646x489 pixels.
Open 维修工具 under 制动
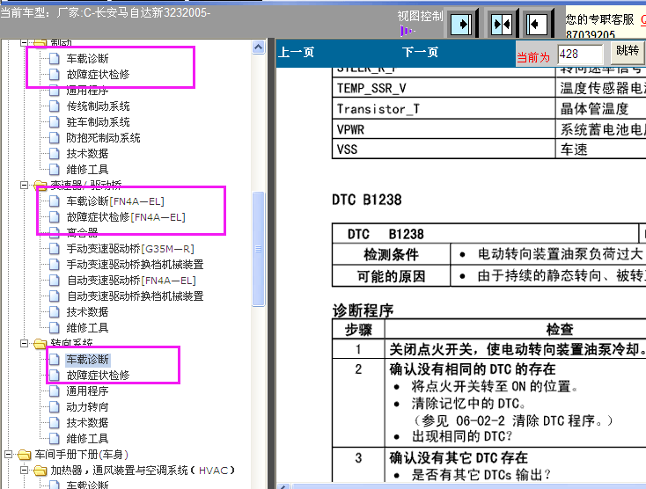pyautogui.click(x=87, y=169)
